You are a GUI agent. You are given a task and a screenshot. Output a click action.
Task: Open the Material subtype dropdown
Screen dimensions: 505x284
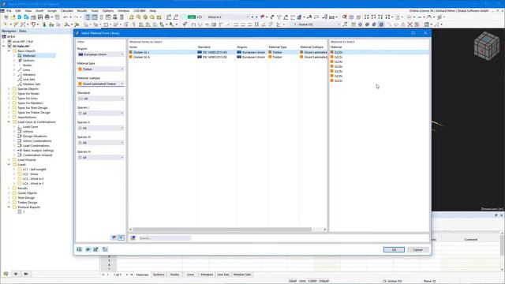coord(100,84)
